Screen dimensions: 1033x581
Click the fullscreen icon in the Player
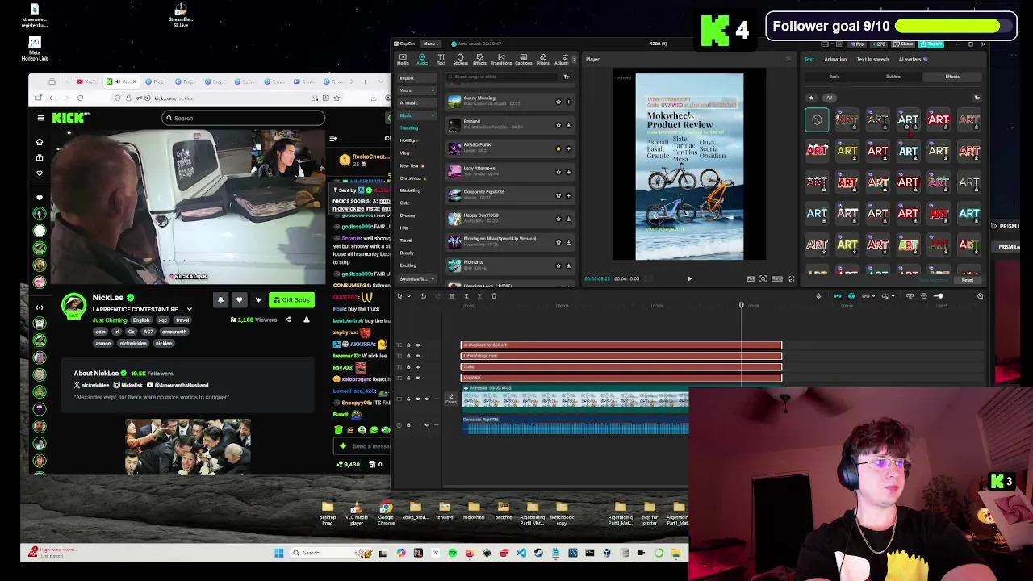tap(791, 278)
